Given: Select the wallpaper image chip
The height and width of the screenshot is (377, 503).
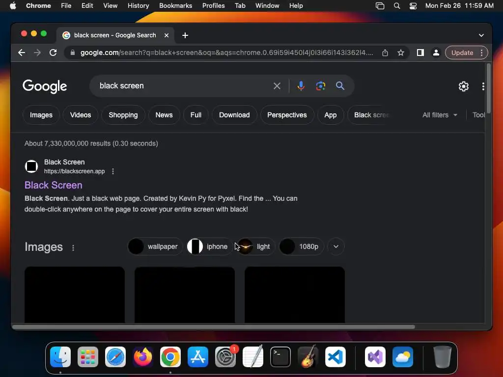Looking at the screenshot, I should (x=155, y=246).
